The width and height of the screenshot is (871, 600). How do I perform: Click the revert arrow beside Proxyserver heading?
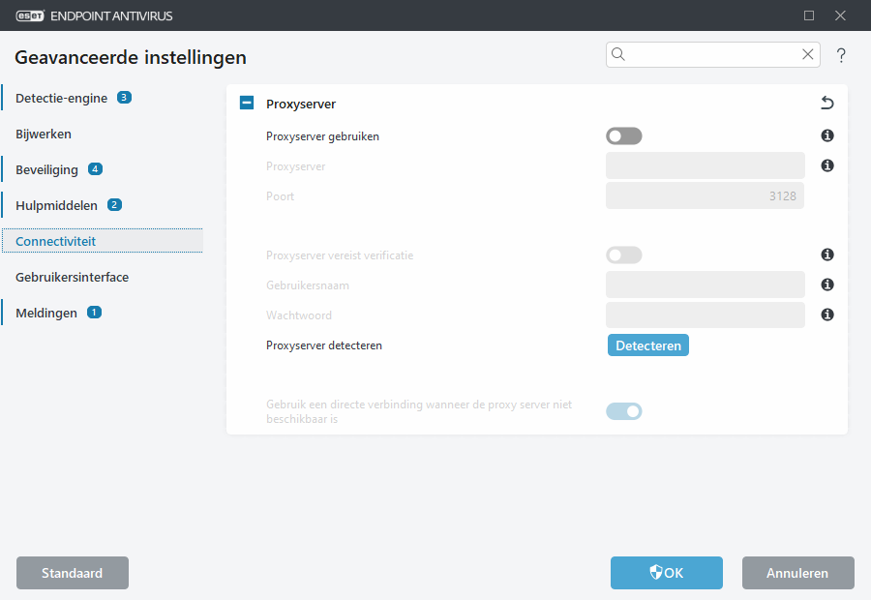827,103
